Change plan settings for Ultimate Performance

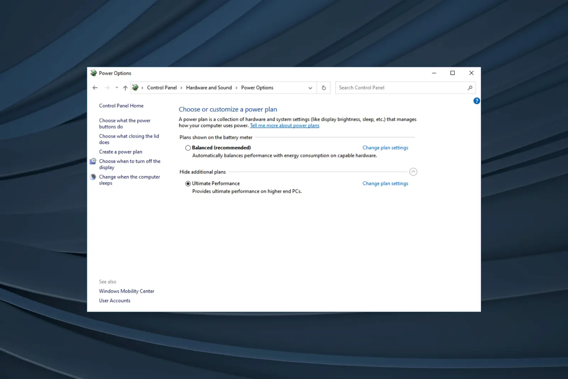point(385,184)
